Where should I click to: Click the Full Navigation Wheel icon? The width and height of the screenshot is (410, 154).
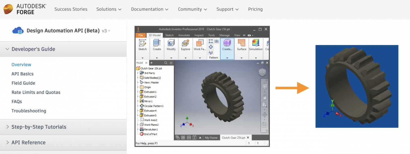pyautogui.click(x=264, y=86)
